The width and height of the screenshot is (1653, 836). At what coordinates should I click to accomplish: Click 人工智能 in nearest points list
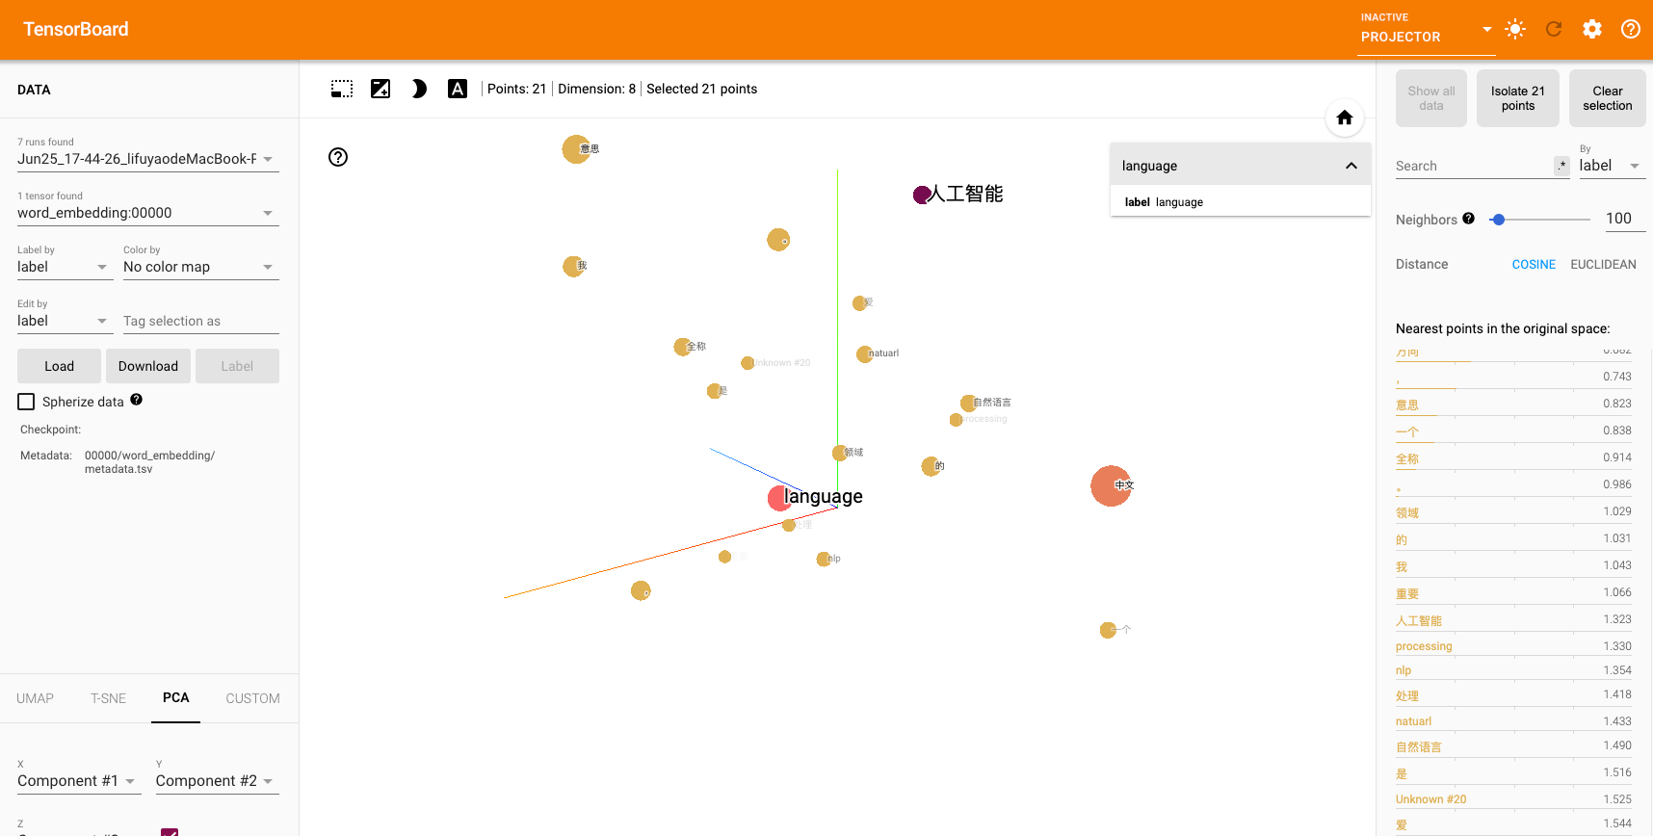coord(1419,621)
